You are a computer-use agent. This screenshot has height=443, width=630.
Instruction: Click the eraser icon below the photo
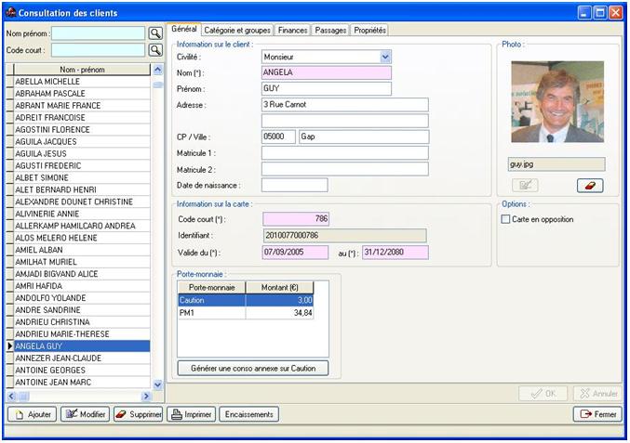[x=591, y=185]
